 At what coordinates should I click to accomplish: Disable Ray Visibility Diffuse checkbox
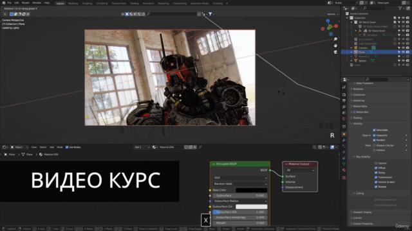(x=376, y=168)
